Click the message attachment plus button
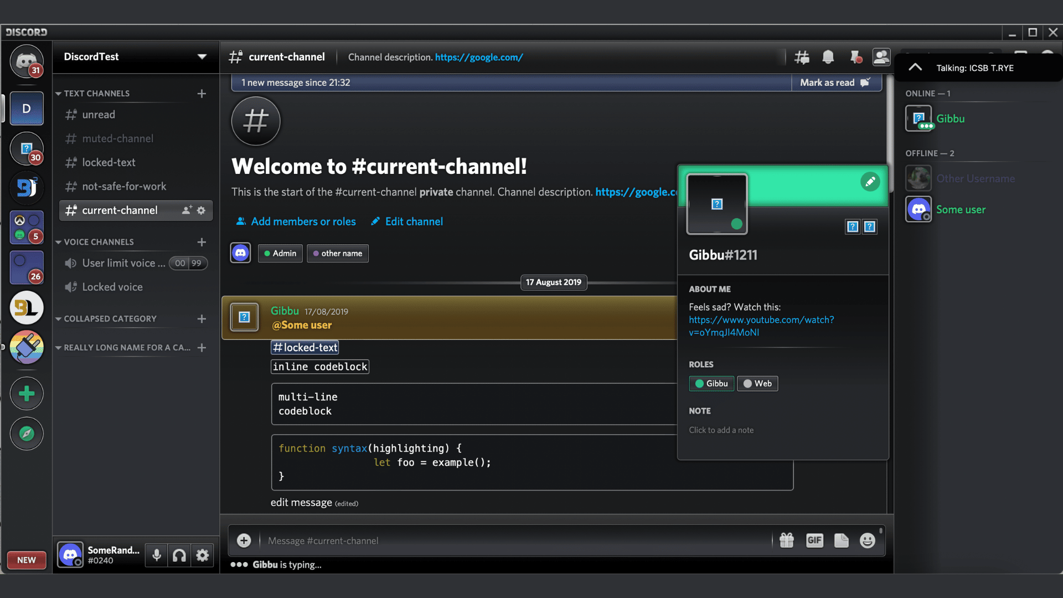The width and height of the screenshot is (1063, 598). [244, 540]
